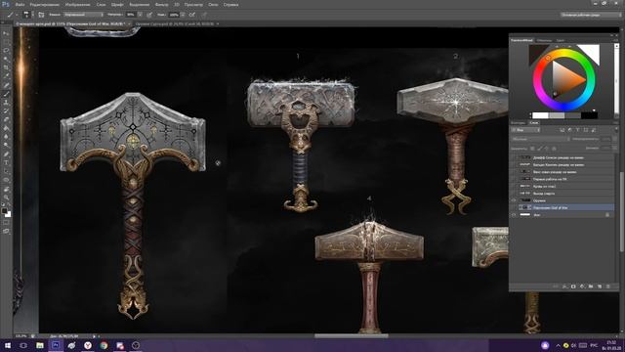
Task: Toggle layer filtering on/off switch
Action: point(616,129)
